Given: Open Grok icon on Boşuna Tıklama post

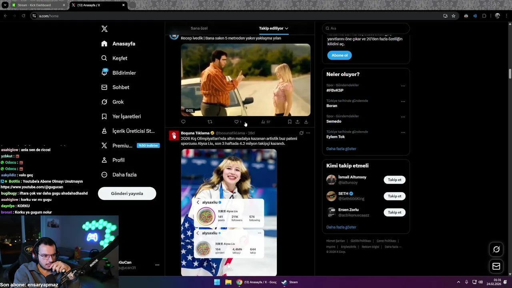Looking at the screenshot, I should click(x=301, y=133).
